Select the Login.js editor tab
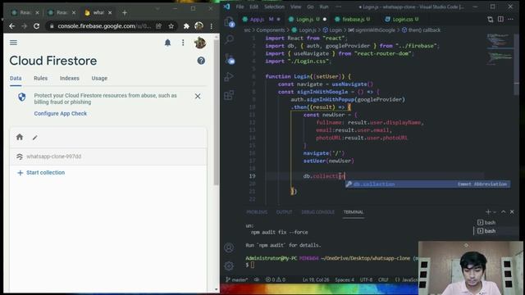 (x=307, y=20)
